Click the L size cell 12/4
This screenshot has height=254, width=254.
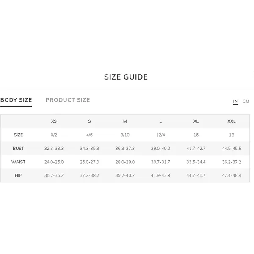click(x=160, y=135)
